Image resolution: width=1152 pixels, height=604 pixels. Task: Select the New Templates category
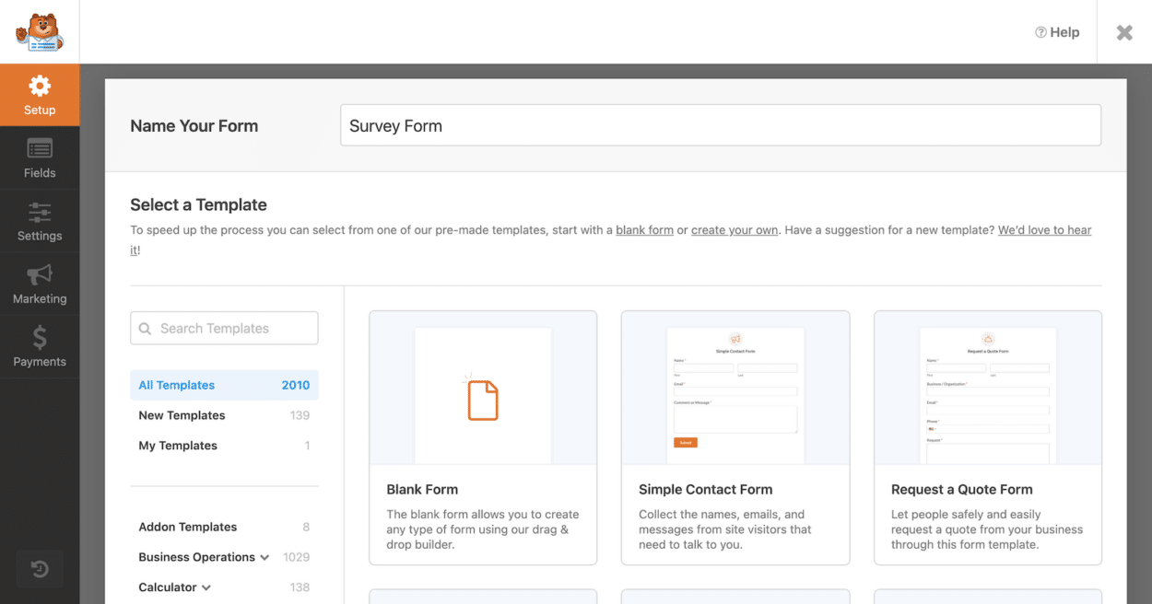point(182,415)
